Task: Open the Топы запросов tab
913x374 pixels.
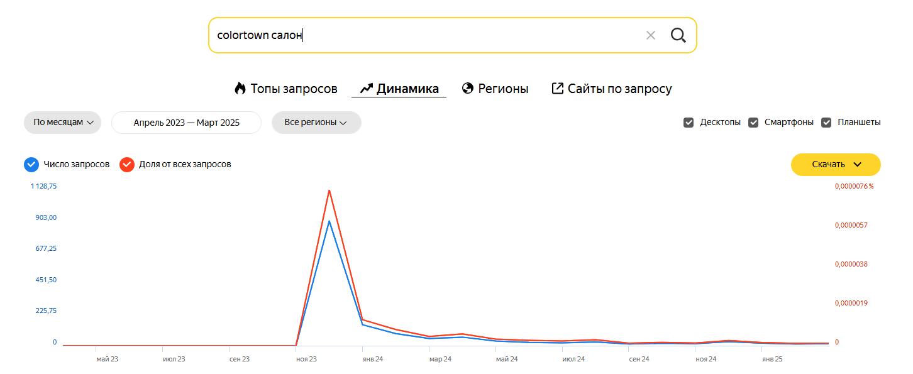Action: [x=294, y=89]
